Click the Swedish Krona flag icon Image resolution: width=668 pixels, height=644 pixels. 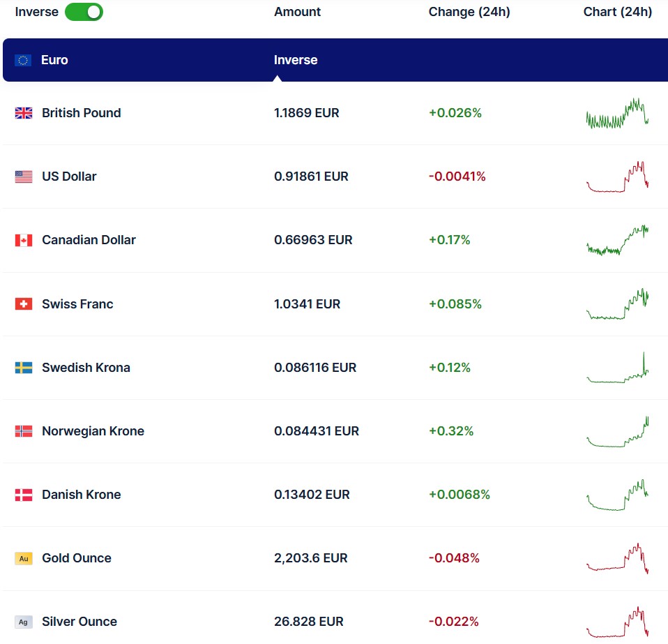(x=24, y=368)
